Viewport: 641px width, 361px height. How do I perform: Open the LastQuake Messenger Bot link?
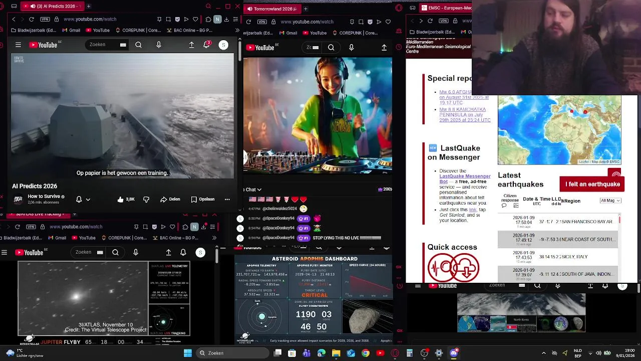click(465, 179)
